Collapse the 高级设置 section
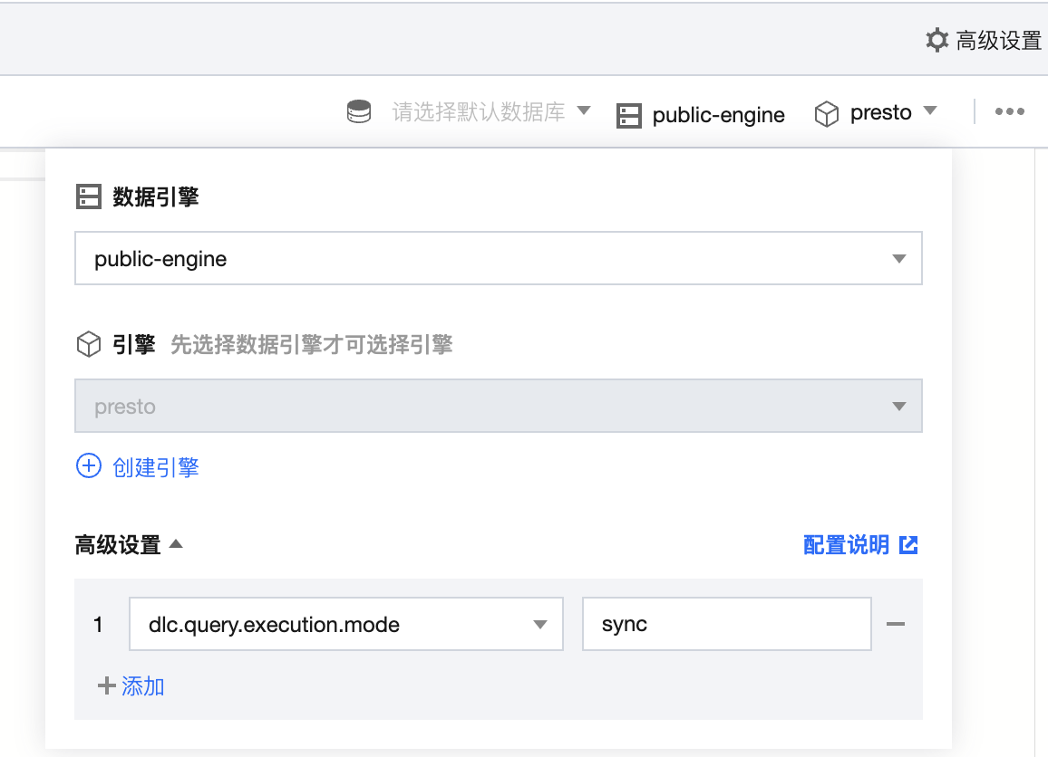This screenshot has width=1048, height=757. tap(176, 545)
